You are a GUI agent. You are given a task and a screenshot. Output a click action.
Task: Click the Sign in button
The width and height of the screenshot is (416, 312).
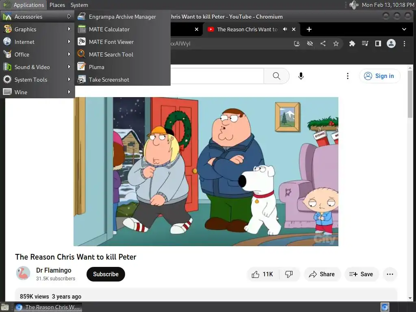point(379,76)
